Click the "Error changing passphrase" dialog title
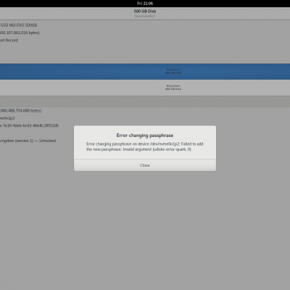 [x=145, y=136]
